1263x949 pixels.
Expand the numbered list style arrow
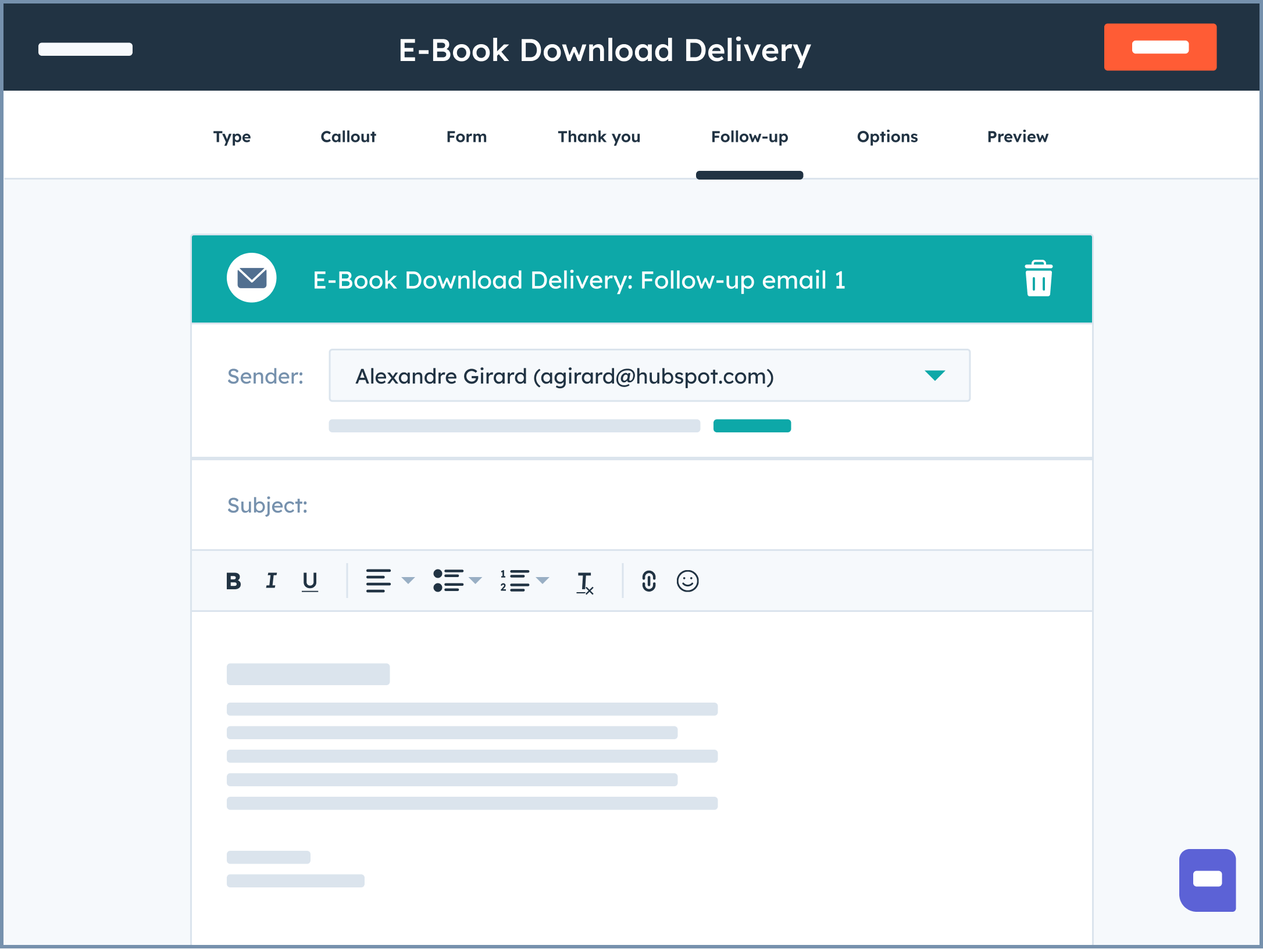(543, 581)
